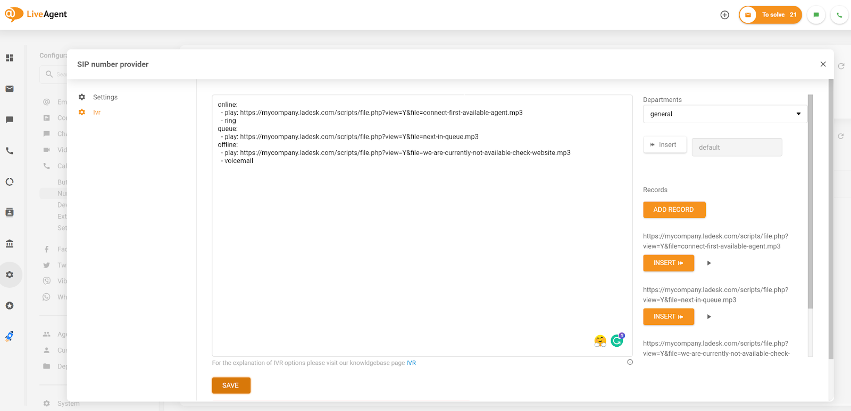Click inside the IVR script text area

coord(422,226)
